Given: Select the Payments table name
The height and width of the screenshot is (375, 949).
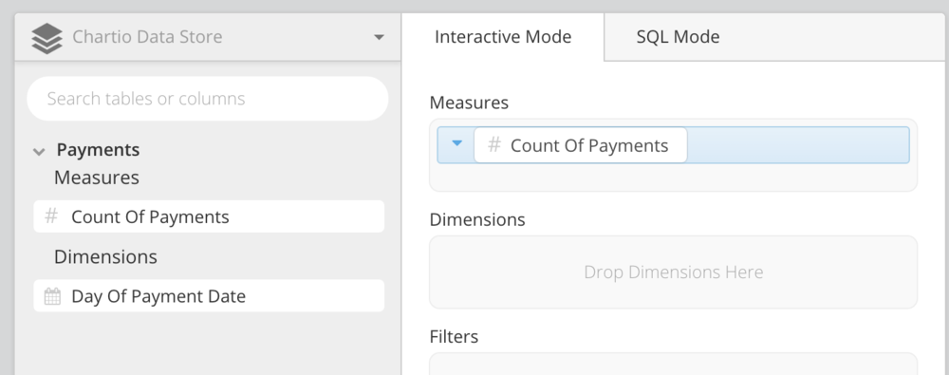Looking at the screenshot, I should click(98, 150).
